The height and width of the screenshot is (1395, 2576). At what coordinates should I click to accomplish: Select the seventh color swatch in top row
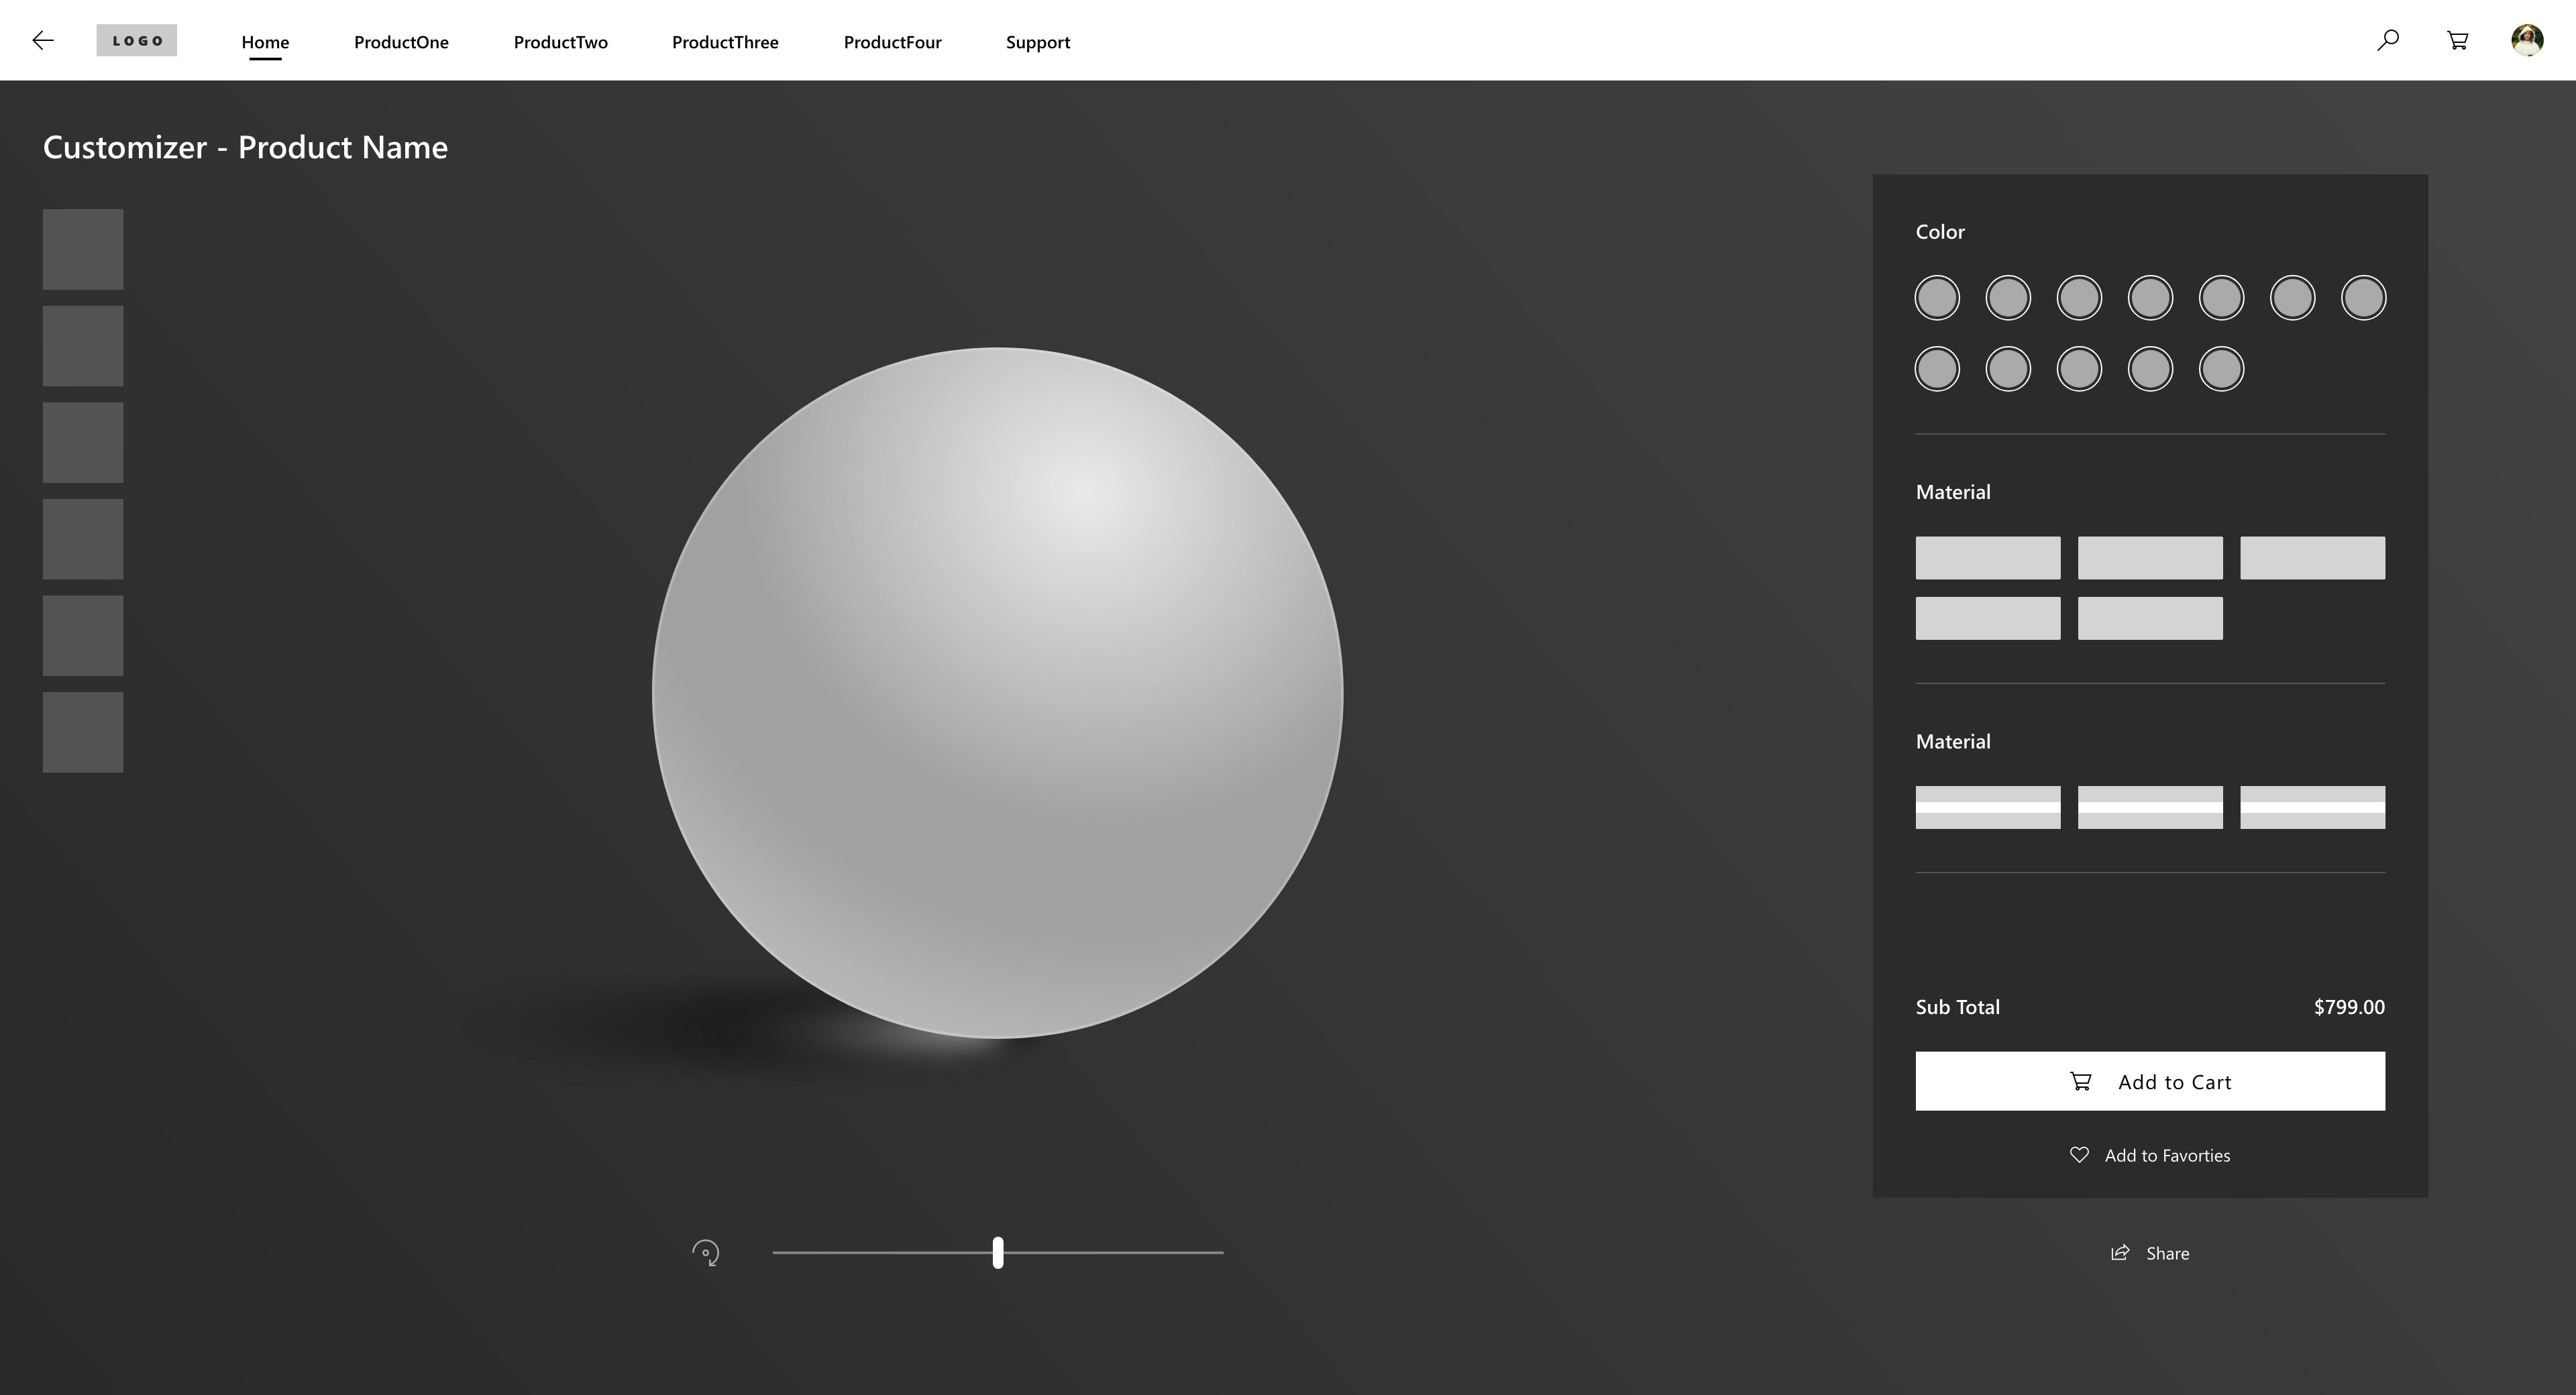coord(2363,298)
